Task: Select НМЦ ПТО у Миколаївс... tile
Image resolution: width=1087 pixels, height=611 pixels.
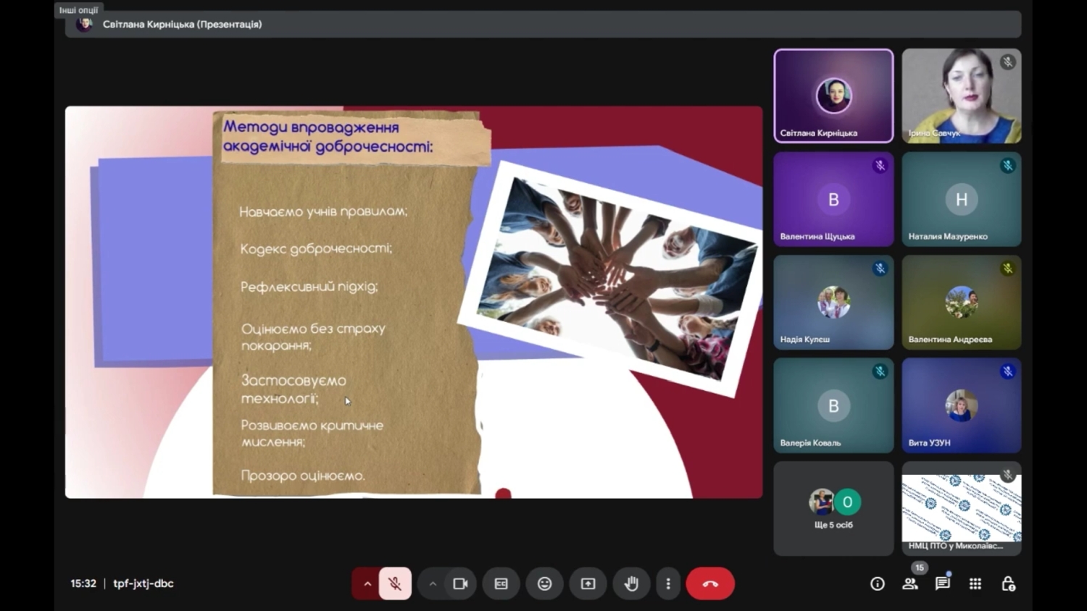Action: (962, 509)
